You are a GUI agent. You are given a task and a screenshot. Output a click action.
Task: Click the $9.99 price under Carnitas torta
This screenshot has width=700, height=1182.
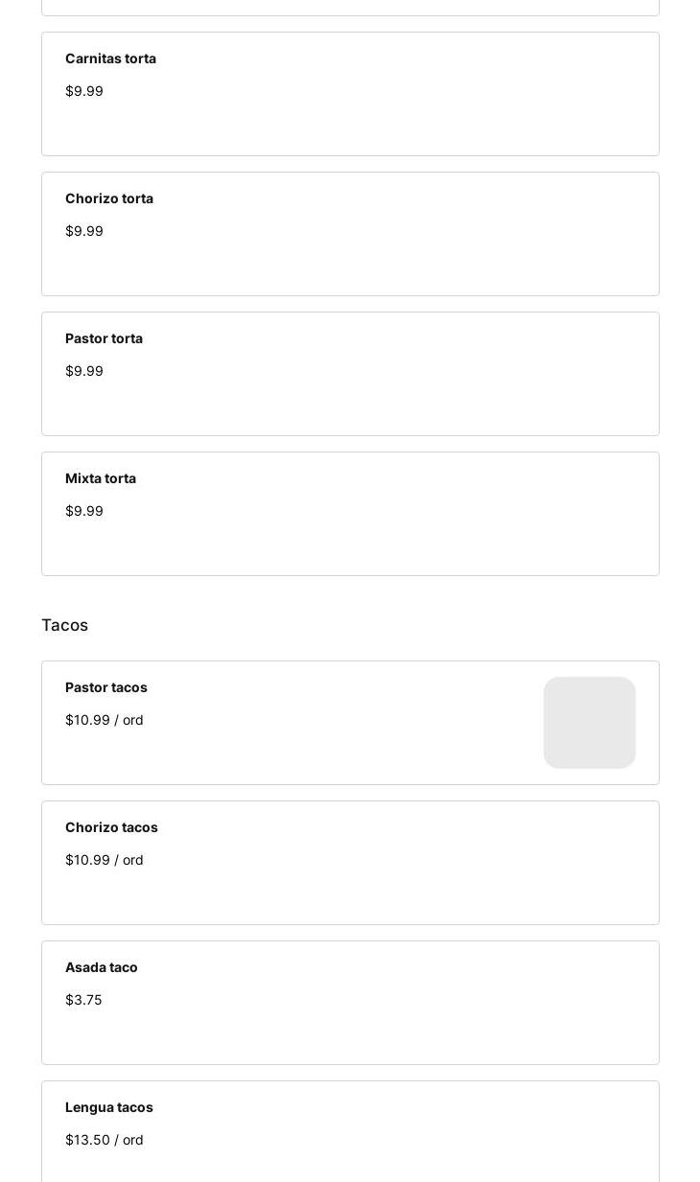click(x=84, y=91)
